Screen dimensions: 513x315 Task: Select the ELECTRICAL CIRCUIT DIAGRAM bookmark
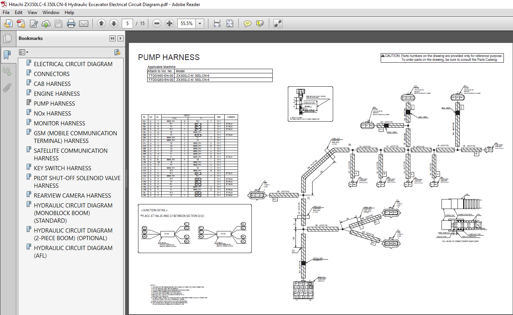pos(73,64)
